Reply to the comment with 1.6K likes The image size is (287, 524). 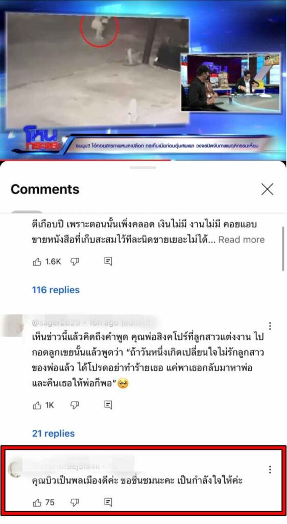[x=108, y=261]
